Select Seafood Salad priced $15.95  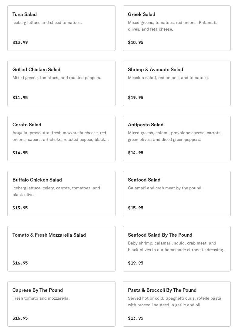pyautogui.click(x=177, y=194)
